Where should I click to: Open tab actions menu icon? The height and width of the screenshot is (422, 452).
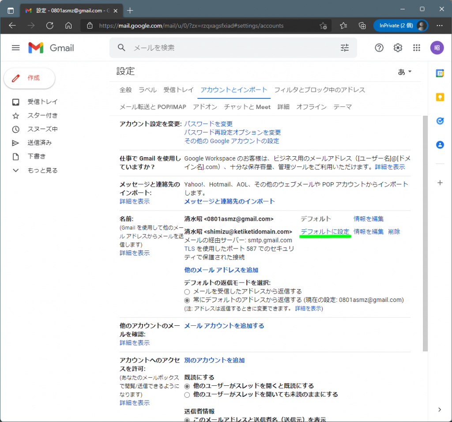tap(11, 11)
